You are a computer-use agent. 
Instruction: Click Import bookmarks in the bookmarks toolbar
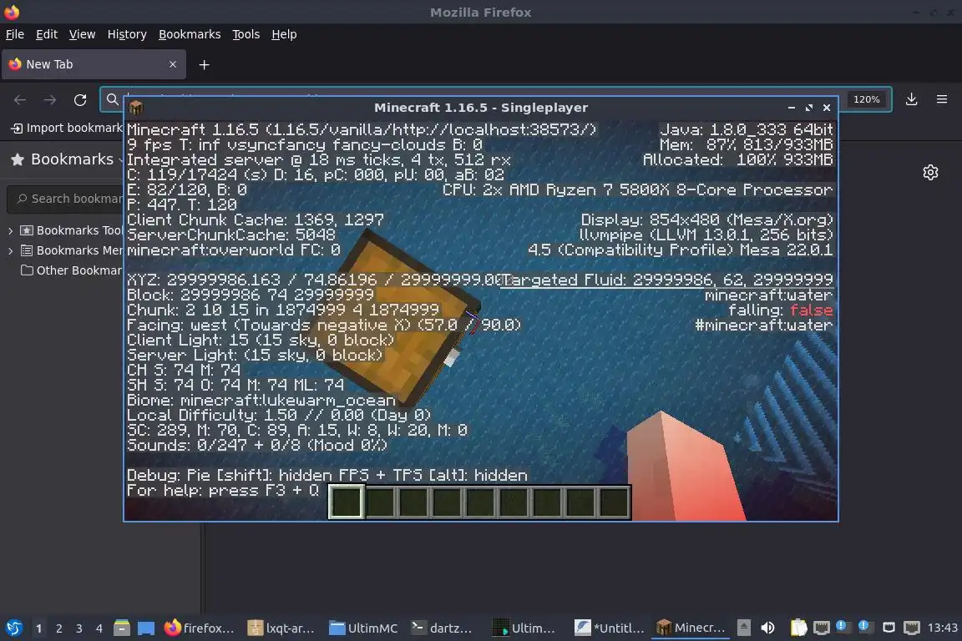click(x=67, y=128)
